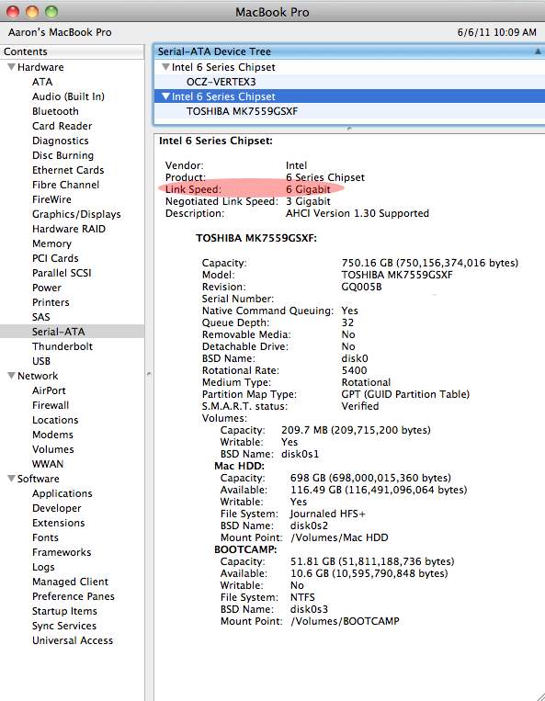This screenshot has width=545, height=701.
Task: Click the /Volumes/BOOTCAMP mount point
Action: pyautogui.click(x=345, y=621)
